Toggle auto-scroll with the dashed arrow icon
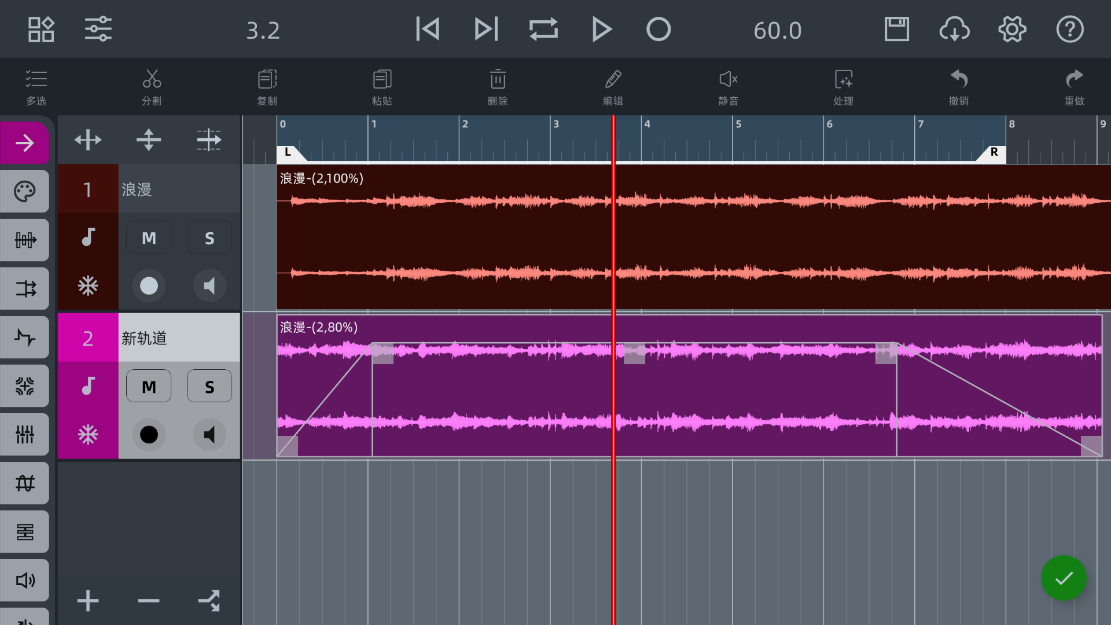Image resolution: width=1111 pixels, height=625 pixels. [209, 139]
